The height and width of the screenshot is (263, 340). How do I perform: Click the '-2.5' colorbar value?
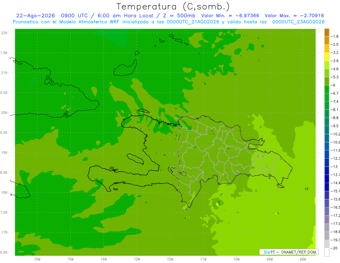[x=335, y=45]
